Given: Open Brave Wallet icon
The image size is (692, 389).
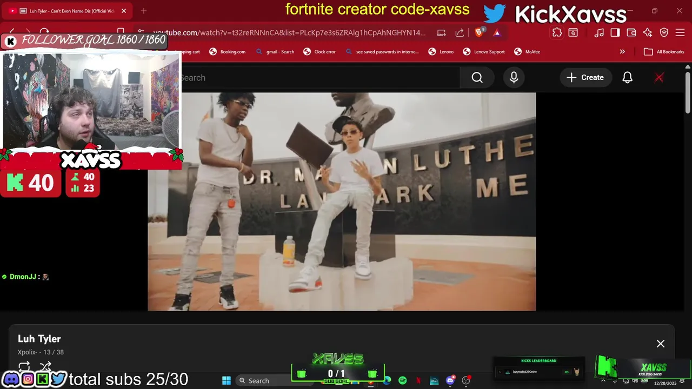Looking at the screenshot, I should point(631,32).
